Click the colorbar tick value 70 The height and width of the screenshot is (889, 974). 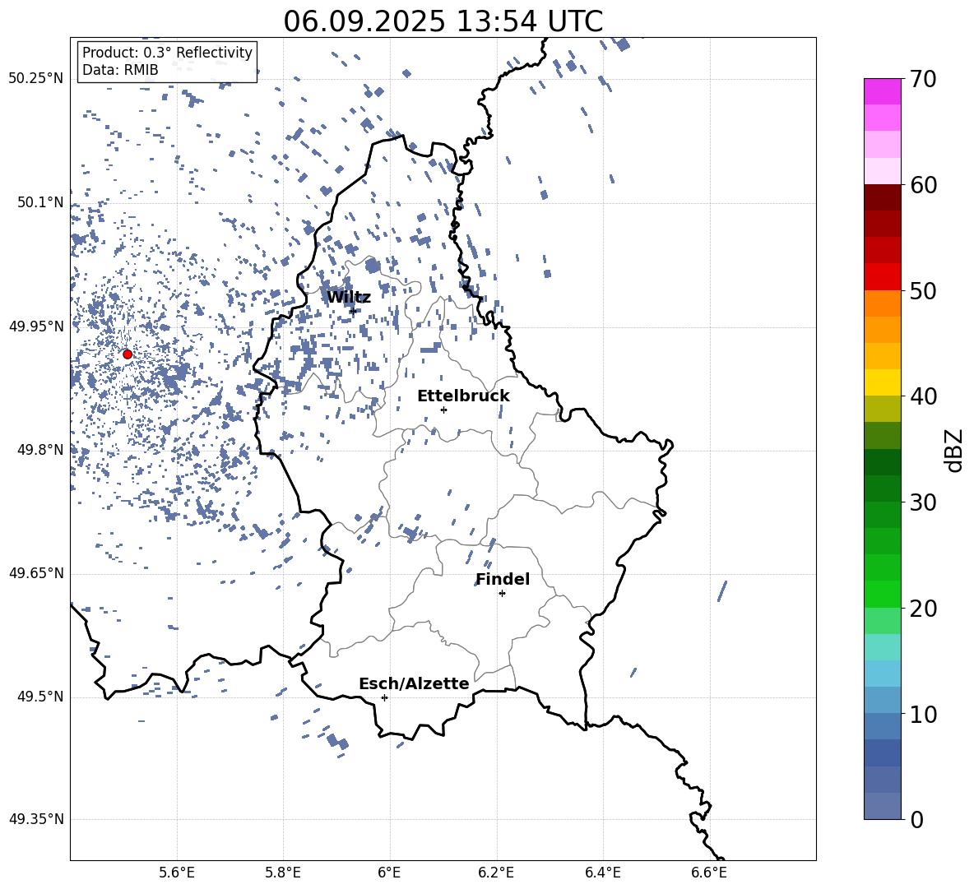click(x=922, y=80)
